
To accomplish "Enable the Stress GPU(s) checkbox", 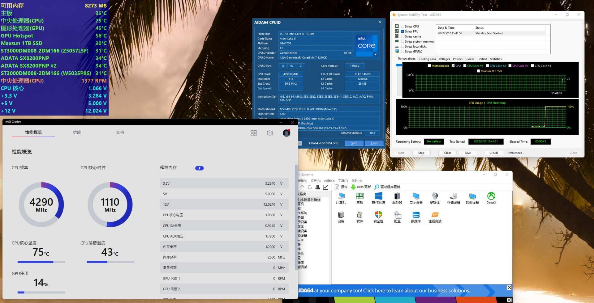I will pyautogui.click(x=402, y=52).
